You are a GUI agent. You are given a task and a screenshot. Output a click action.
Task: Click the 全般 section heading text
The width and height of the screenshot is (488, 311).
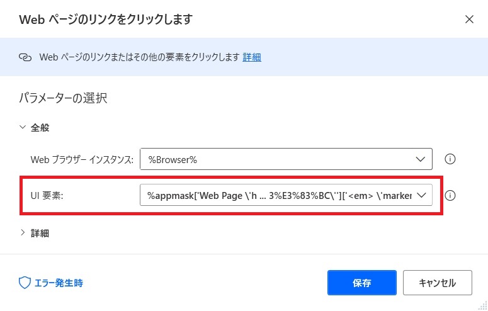40,128
